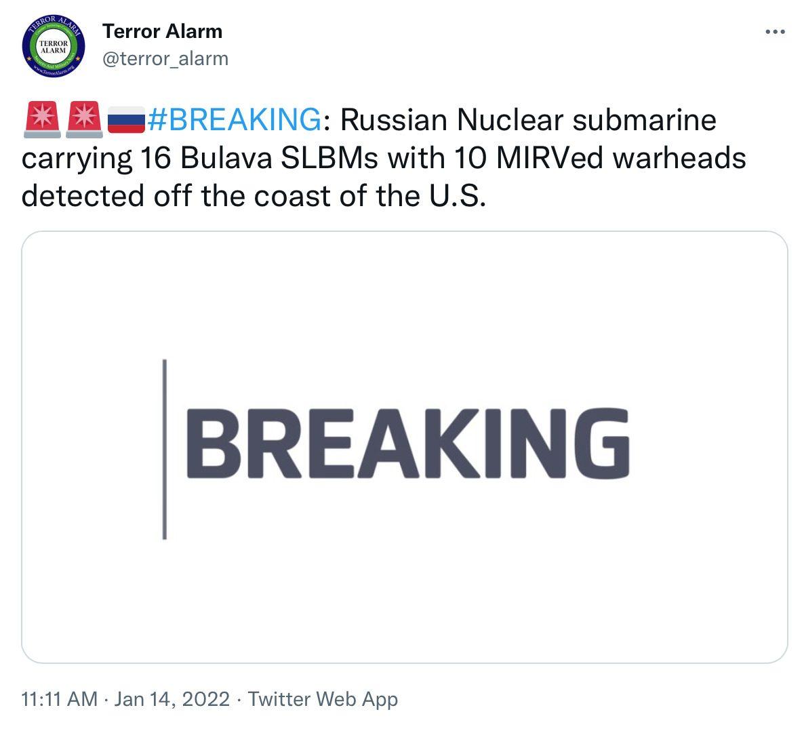This screenshot has height=731, width=804.
Task: Click the second red siren emoji
Action: tap(83, 120)
